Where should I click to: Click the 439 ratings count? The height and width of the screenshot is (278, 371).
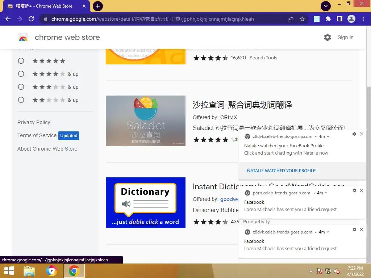click(235, 222)
